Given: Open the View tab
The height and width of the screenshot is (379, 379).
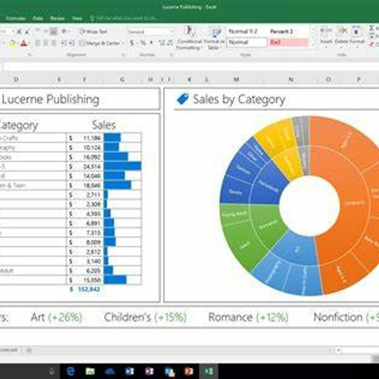Looking at the screenshot, I should point(77,18).
